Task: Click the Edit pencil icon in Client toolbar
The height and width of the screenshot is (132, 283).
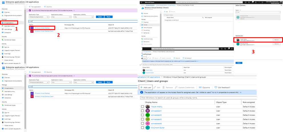Action: [x=155, y=88]
